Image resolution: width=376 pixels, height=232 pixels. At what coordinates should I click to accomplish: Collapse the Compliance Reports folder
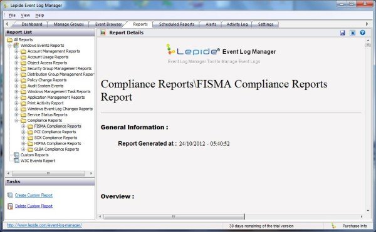[16, 121]
